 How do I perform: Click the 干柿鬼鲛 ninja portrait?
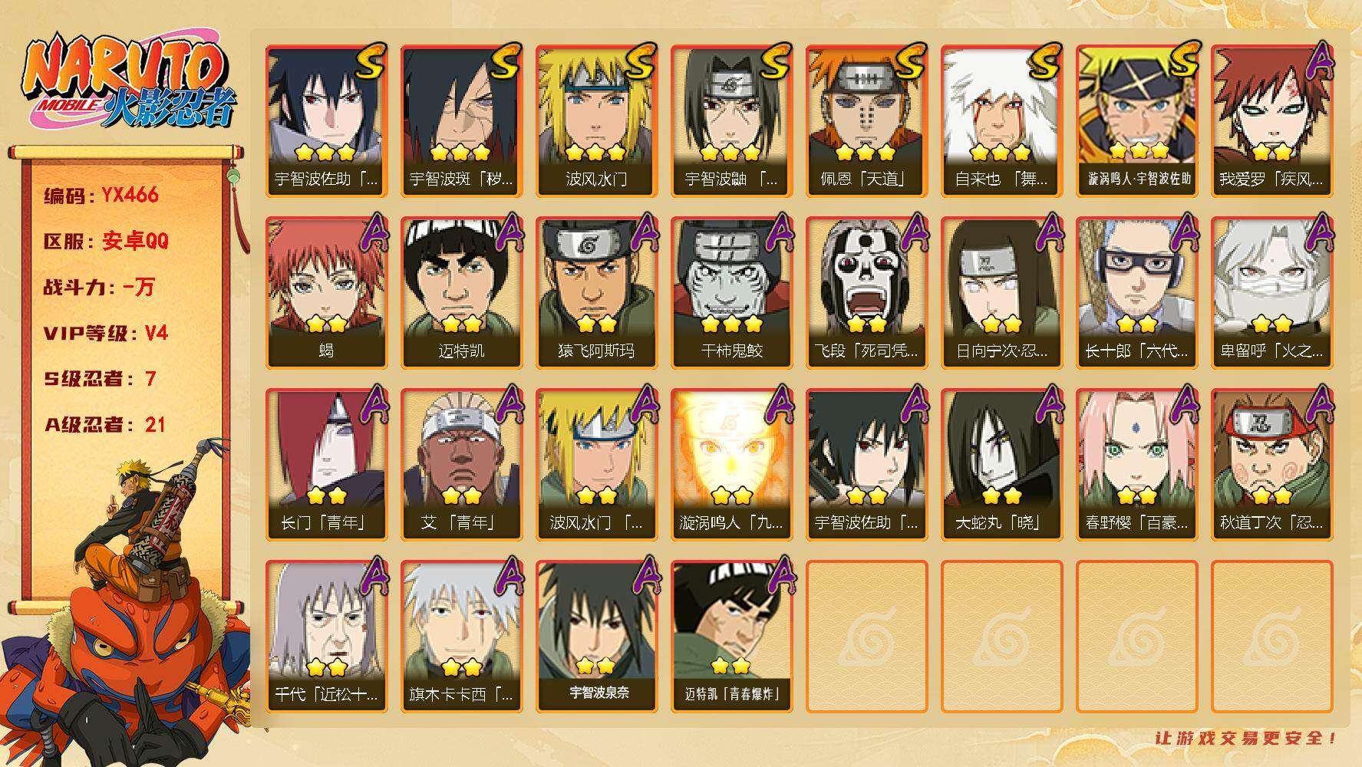[x=731, y=293]
